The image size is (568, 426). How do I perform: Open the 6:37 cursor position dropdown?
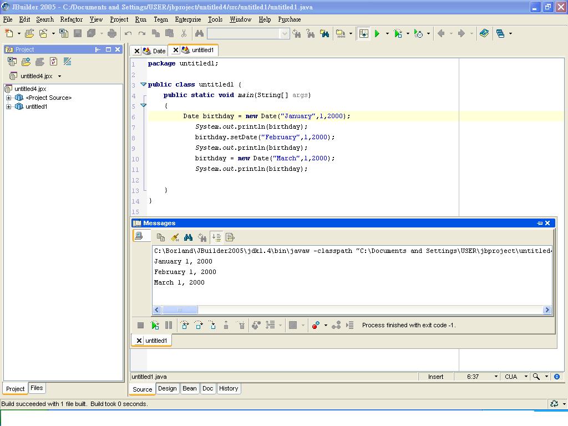coord(496,377)
